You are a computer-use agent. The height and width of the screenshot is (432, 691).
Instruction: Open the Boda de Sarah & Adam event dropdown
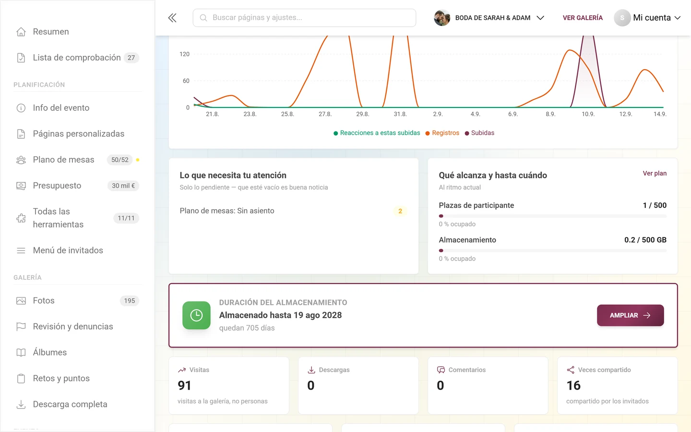click(489, 18)
